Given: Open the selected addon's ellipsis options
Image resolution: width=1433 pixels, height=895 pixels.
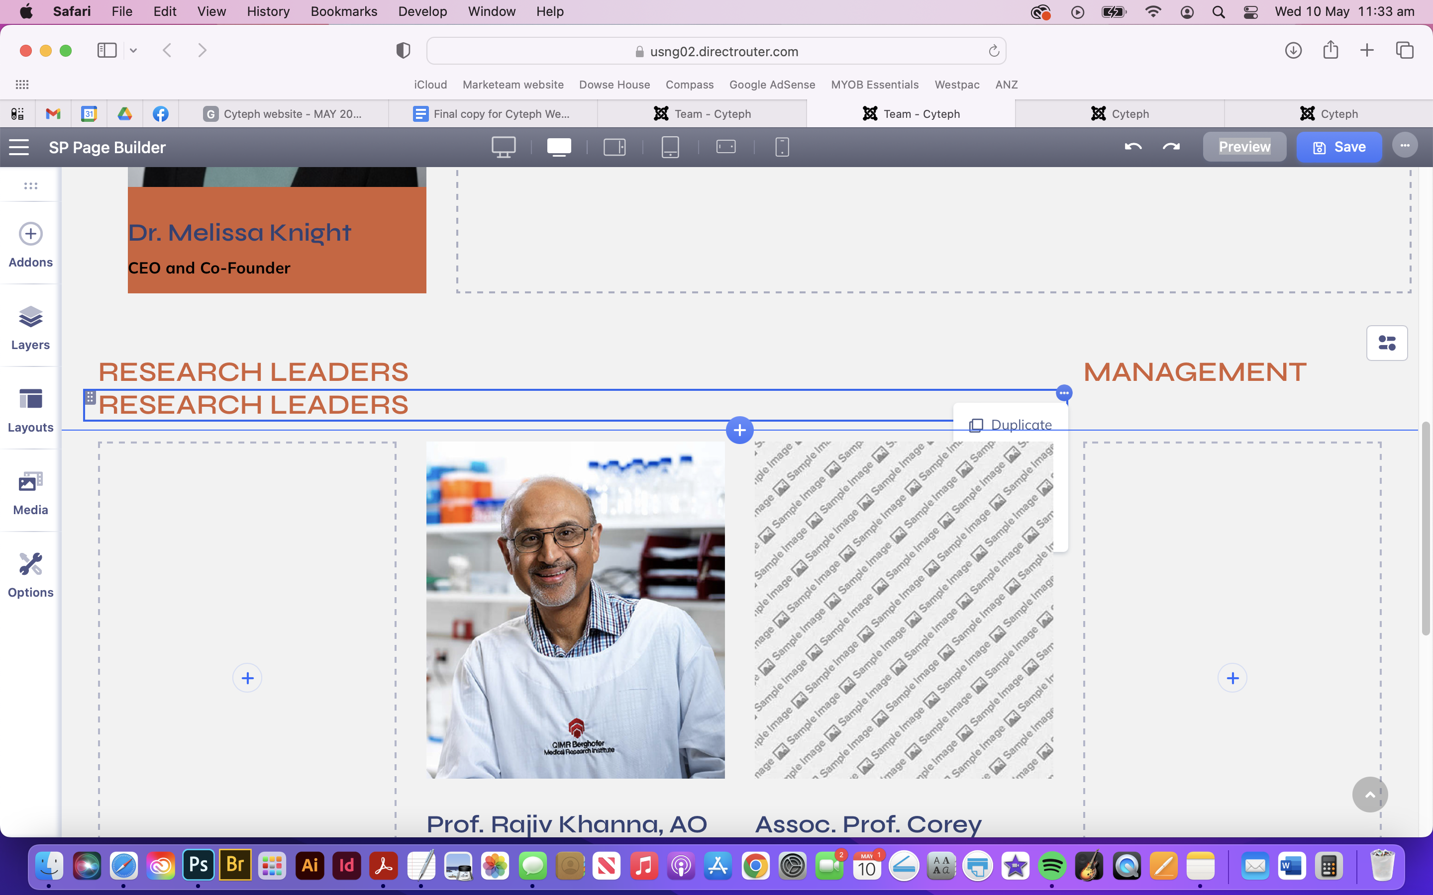Looking at the screenshot, I should click(1063, 393).
